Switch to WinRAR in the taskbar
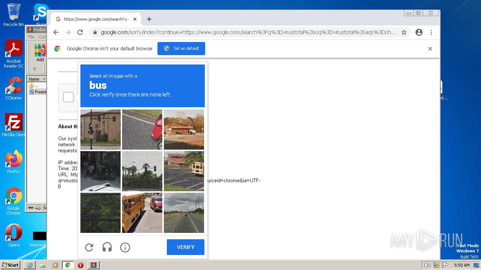481x270 pixels. tap(94, 265)
